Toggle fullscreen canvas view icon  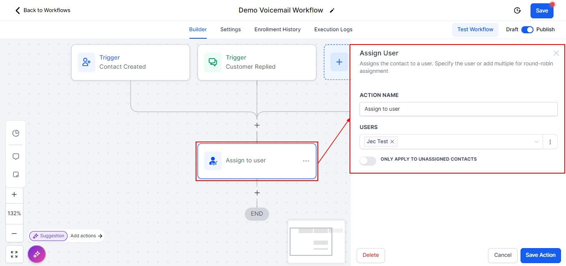click(x=14, y=254)
